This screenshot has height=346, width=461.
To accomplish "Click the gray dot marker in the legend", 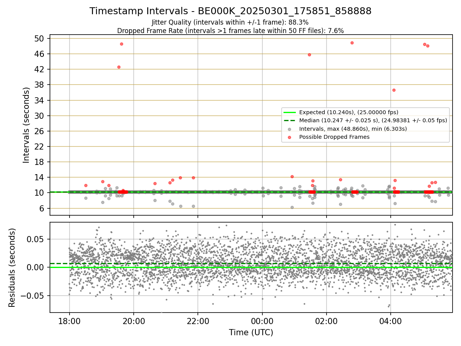I will click(x=290, y=129).
